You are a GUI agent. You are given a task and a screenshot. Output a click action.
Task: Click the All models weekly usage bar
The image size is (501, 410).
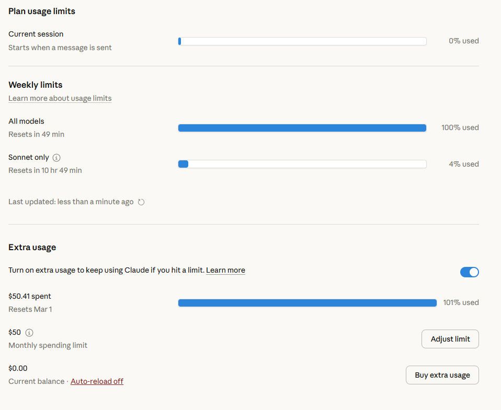pyautogui.click(x=302, y=128)
